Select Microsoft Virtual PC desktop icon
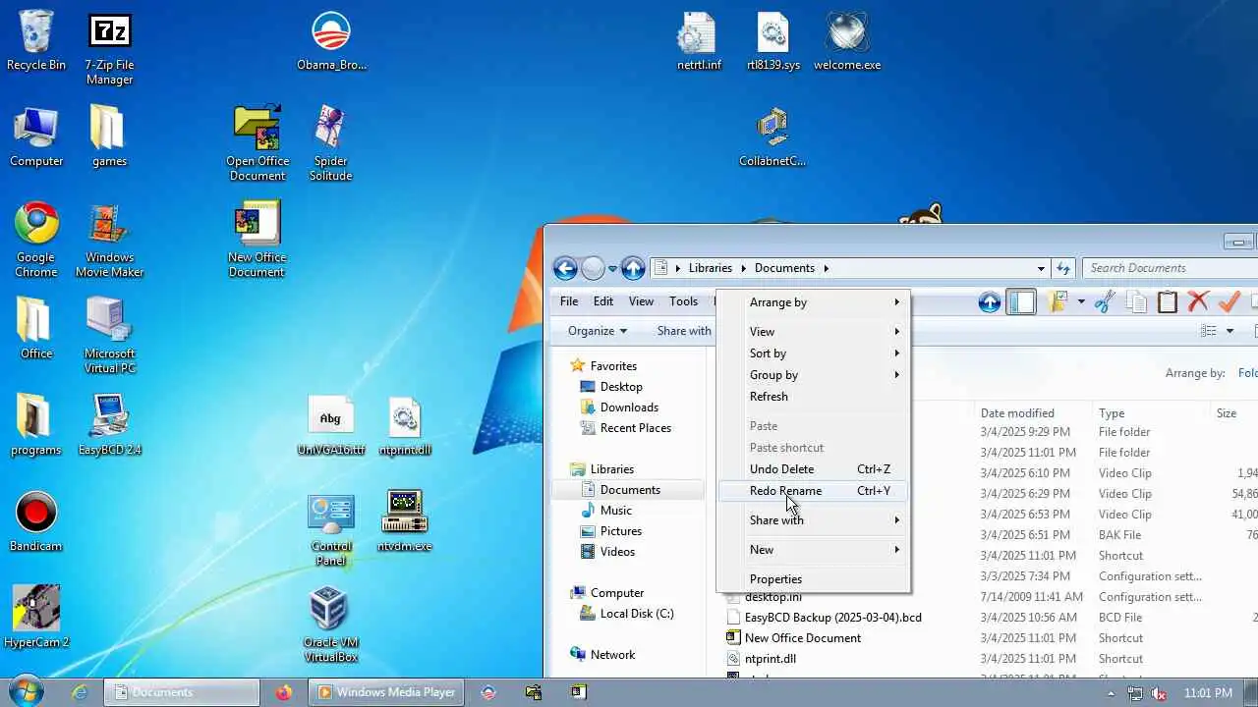1258x707 pixels. (109, 336)
